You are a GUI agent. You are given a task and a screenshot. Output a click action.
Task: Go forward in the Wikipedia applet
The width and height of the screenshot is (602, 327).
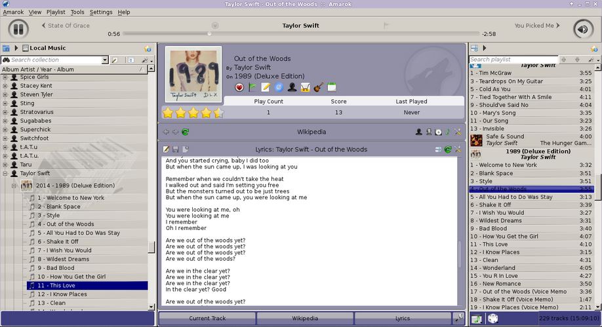tap(176, 132)
